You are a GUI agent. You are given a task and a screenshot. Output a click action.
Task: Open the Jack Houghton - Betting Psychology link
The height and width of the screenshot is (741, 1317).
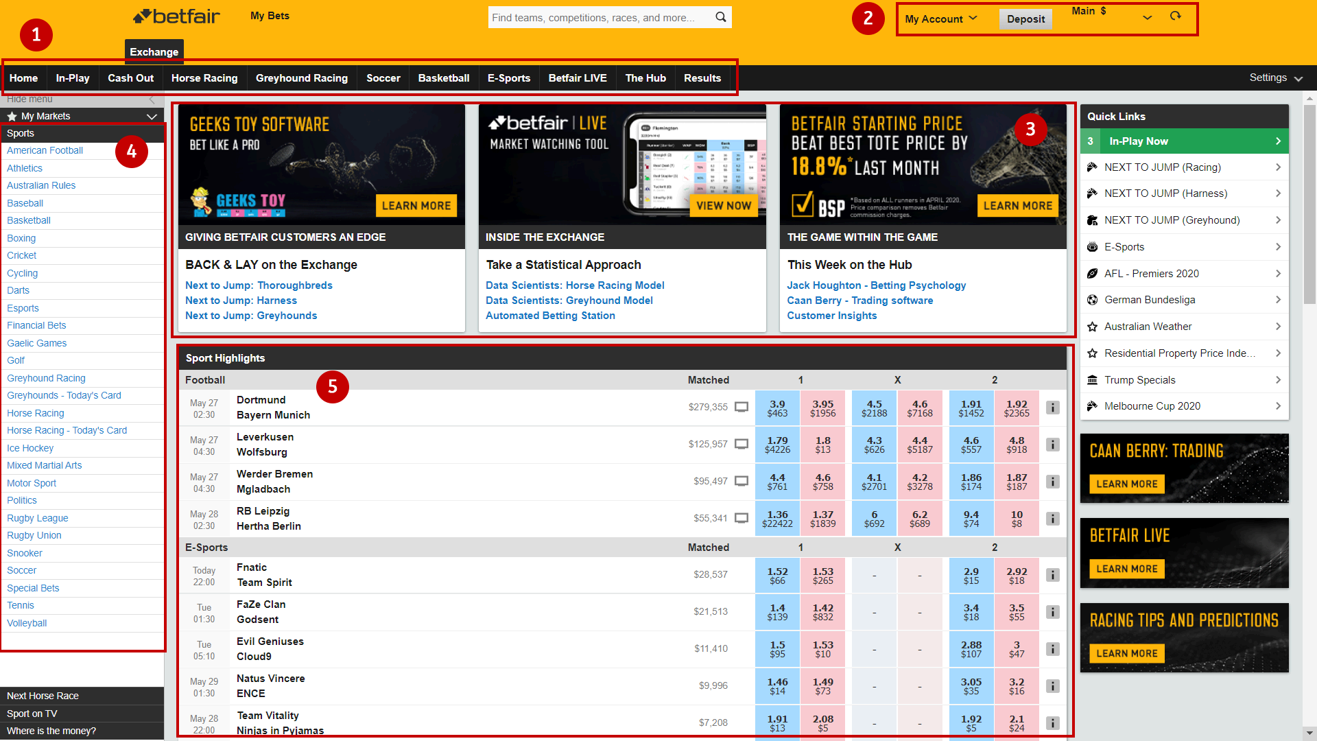[876, 285]
